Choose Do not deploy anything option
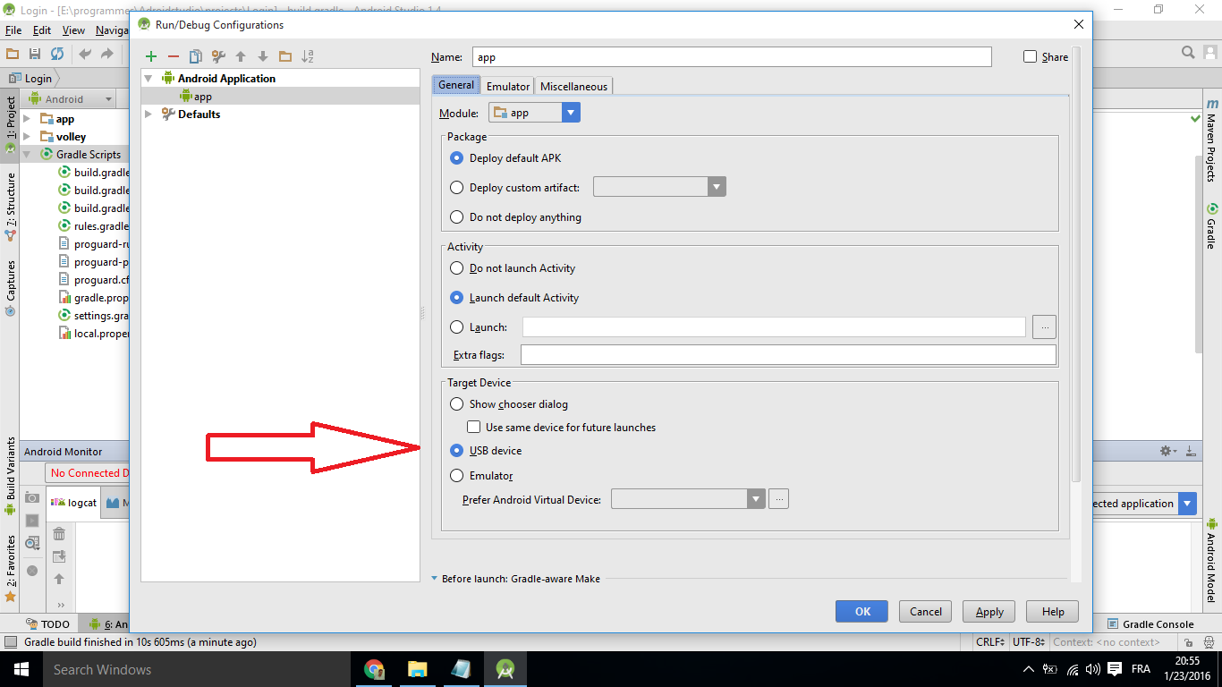1222x687 pixels. [456, 216]
